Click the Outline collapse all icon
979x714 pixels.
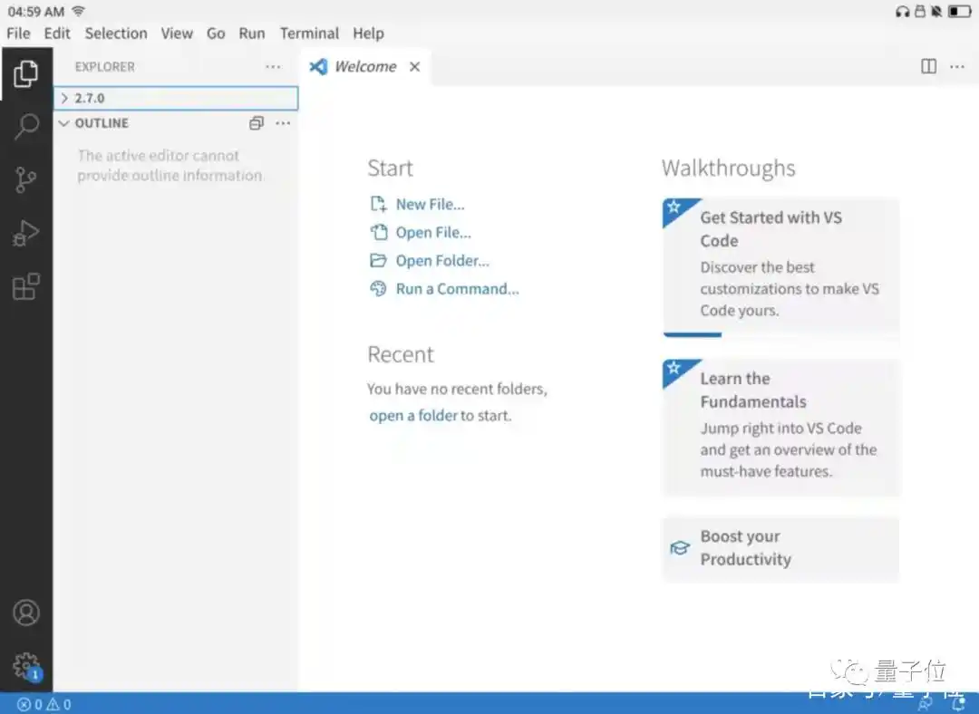click(x=257, y=123)
